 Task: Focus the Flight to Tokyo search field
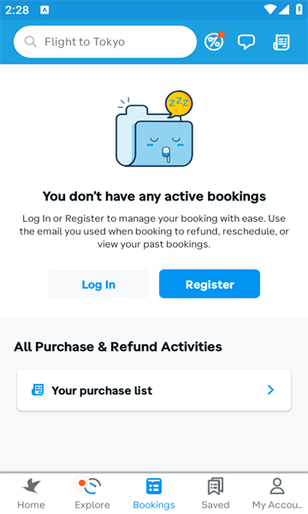pos(105,42)
